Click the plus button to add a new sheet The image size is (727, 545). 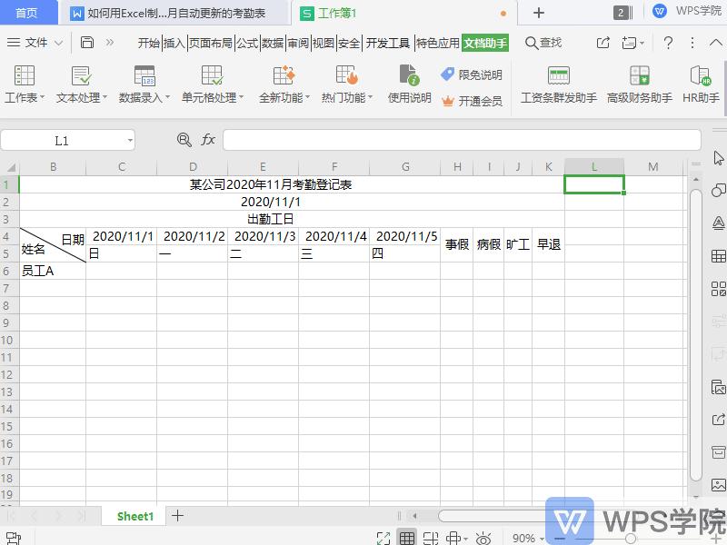point(176,515)
